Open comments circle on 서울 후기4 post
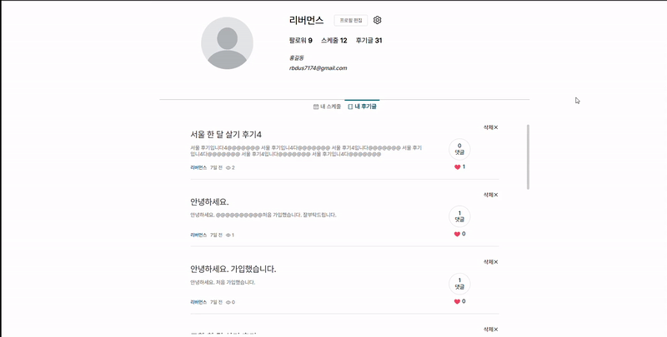This screenshot has width=667, height=337. click(x=459, y=149)
